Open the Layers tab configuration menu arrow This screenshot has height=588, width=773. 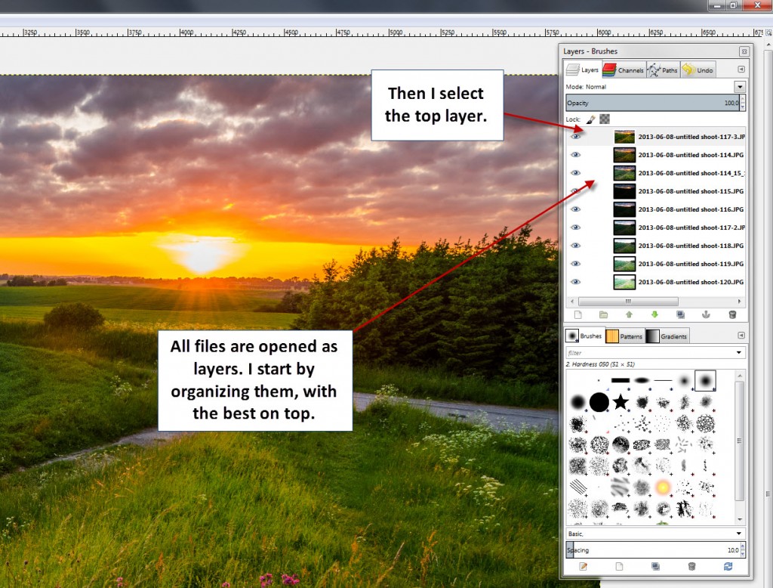(741, 70)
